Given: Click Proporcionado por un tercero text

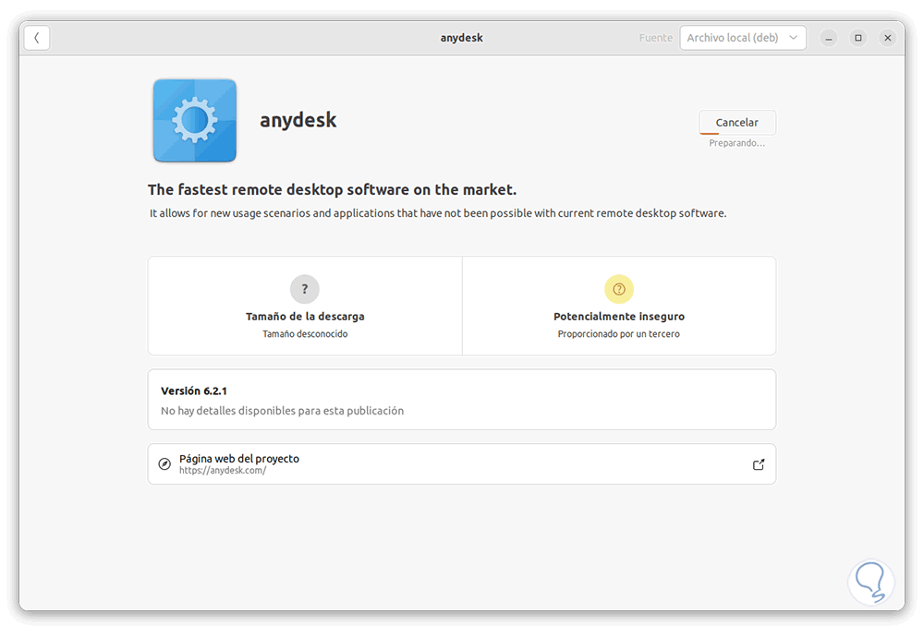Looking at the screenshot, I should point(619,334).
